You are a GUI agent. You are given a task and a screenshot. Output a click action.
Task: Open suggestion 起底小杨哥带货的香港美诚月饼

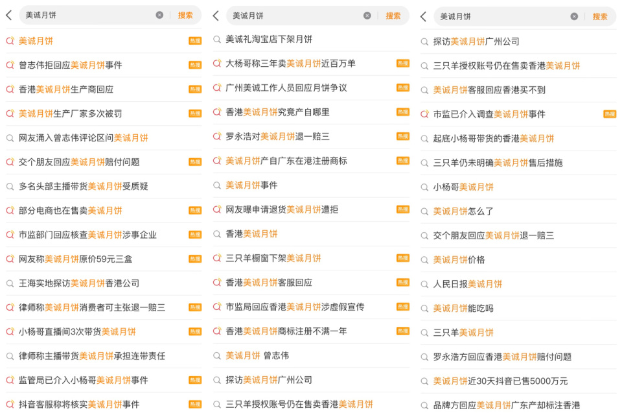pyautogui.click(x=494, y=138)
